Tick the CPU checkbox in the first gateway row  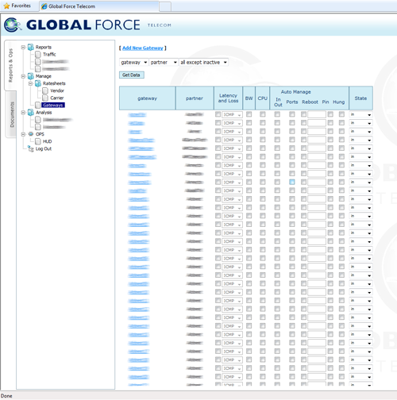(x=263, y=114)
